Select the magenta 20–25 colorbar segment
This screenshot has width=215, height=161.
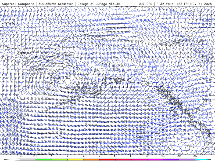click(x=155, y=160)
